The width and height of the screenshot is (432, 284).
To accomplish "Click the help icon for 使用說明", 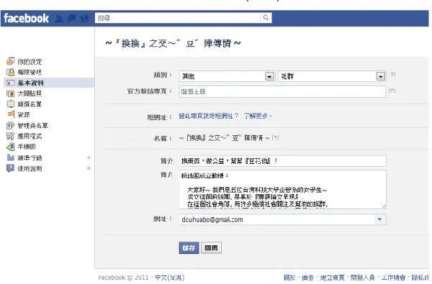I will pyautogui.click(x=10, y=168).
